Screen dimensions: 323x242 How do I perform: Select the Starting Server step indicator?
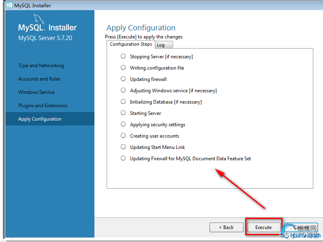pyautogui.click(x=123, y=113)
